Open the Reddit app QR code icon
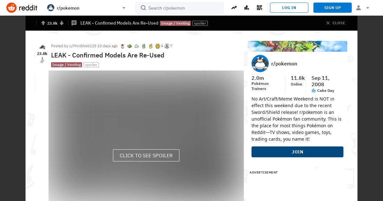Image resolution: width=383 pixels, height=201 pixels. (x=259, y=8)
